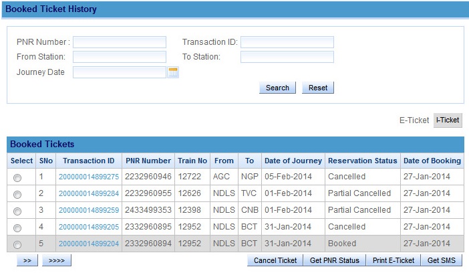The image size is (469, 273).
Task: Focus the PNR Number input field
Action: [x=119, y=42]
